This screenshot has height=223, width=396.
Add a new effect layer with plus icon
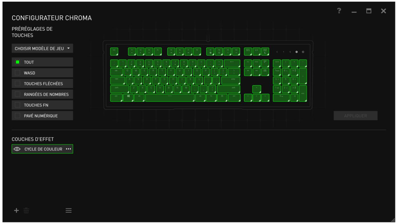coord(17,210)
